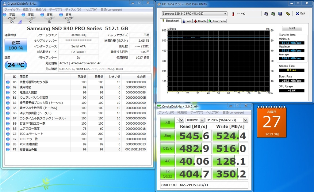
Task: Click the red thermometer temperature icon
Action: (x=233, y=14)
